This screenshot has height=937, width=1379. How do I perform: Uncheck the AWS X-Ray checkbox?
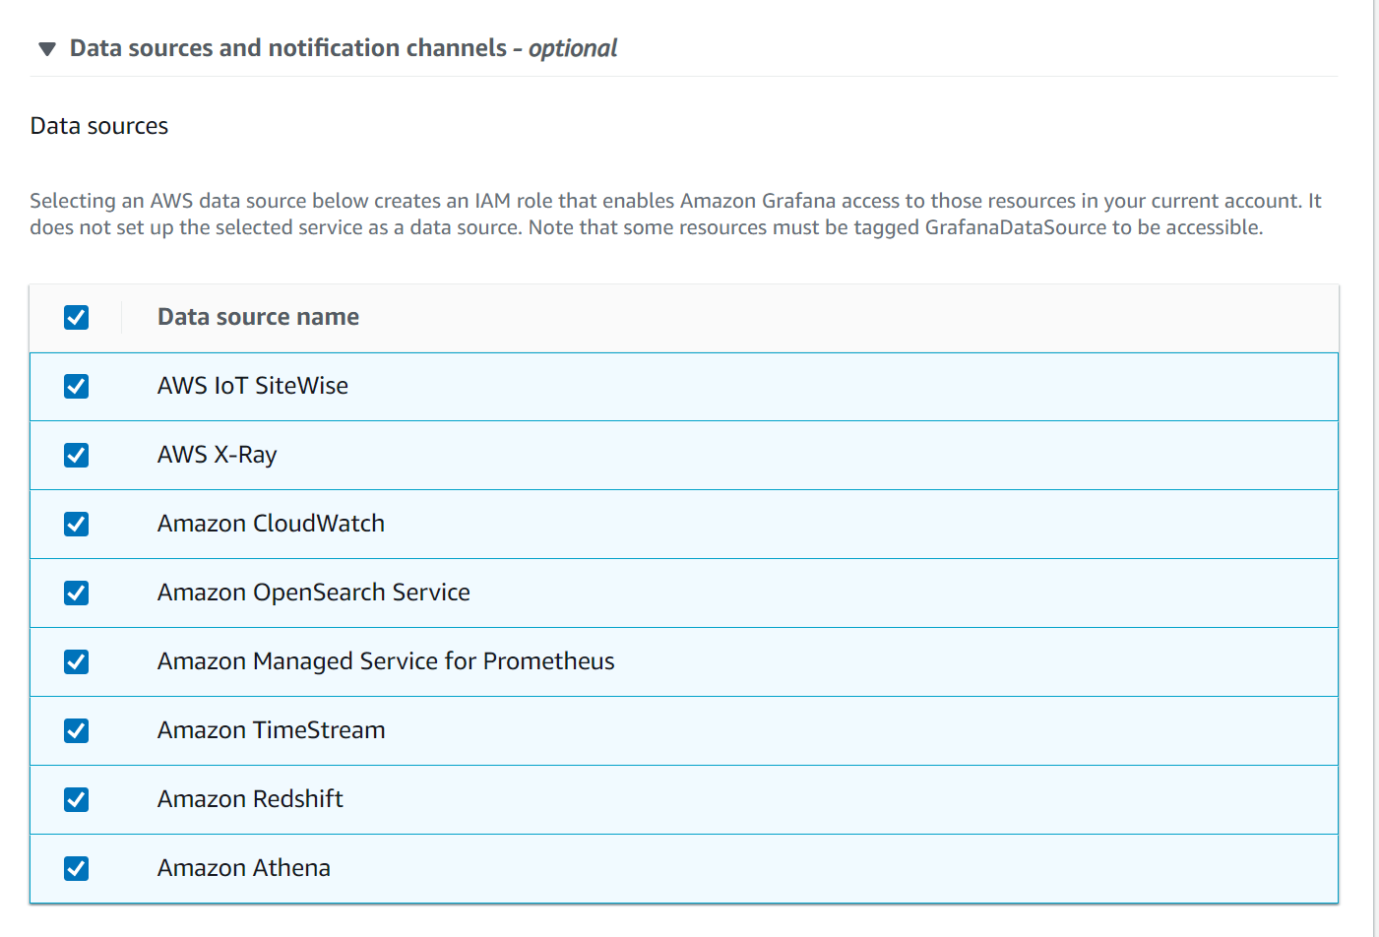76,455
